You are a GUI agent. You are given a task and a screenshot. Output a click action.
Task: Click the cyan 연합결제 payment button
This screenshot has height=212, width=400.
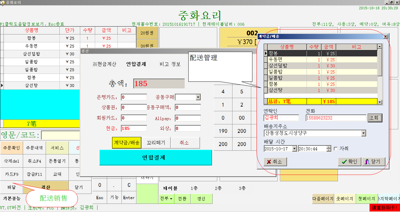click(155, 158)
